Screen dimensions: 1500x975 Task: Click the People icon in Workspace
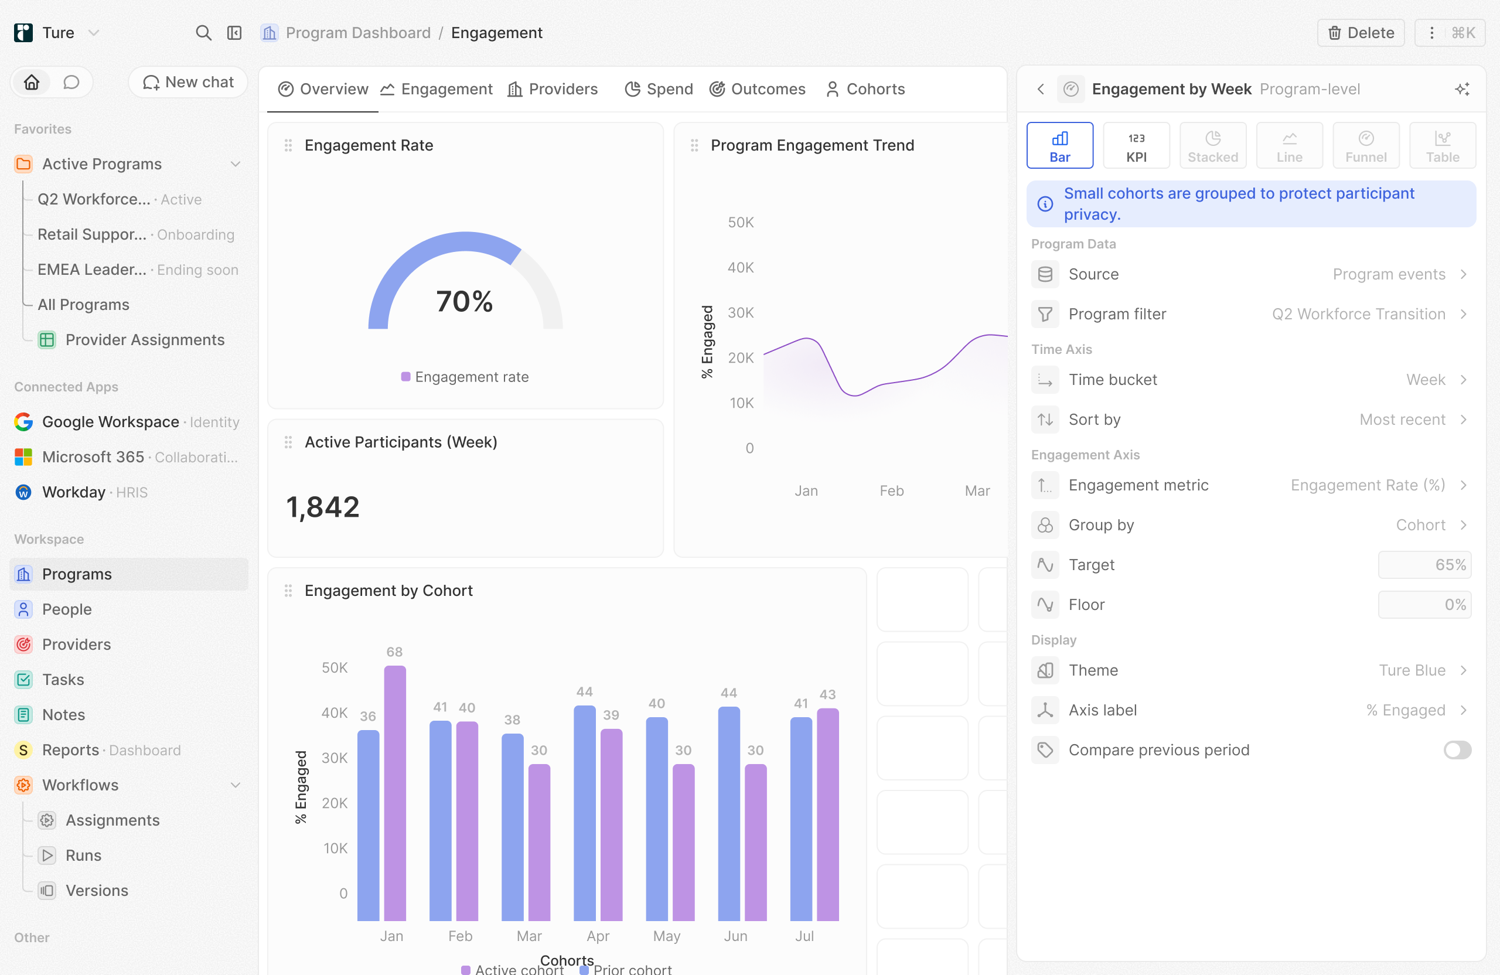[23, 609]
